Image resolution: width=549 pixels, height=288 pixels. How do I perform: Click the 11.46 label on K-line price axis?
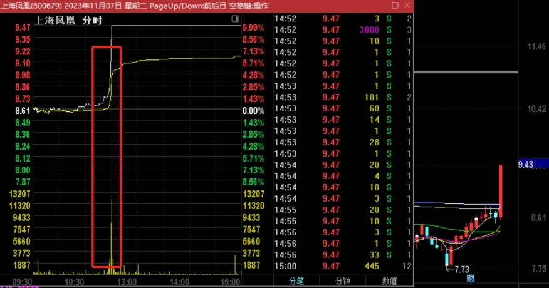tap(536, 46)
